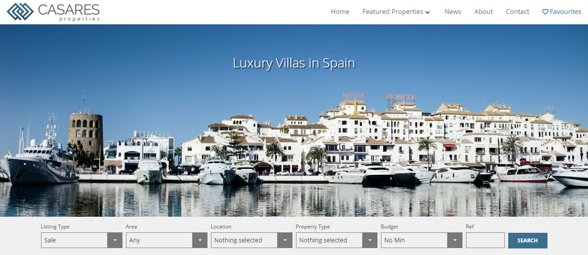Expand the Property Type dropdown arrow
Viewport: 588px width, 255px height.
click(x=370, y=240)
